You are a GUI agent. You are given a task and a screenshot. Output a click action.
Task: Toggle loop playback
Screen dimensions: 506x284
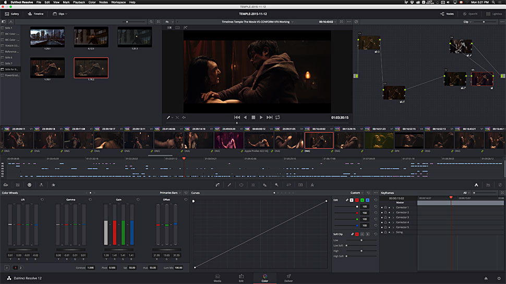pyautogui.click(x=278, y=118)
